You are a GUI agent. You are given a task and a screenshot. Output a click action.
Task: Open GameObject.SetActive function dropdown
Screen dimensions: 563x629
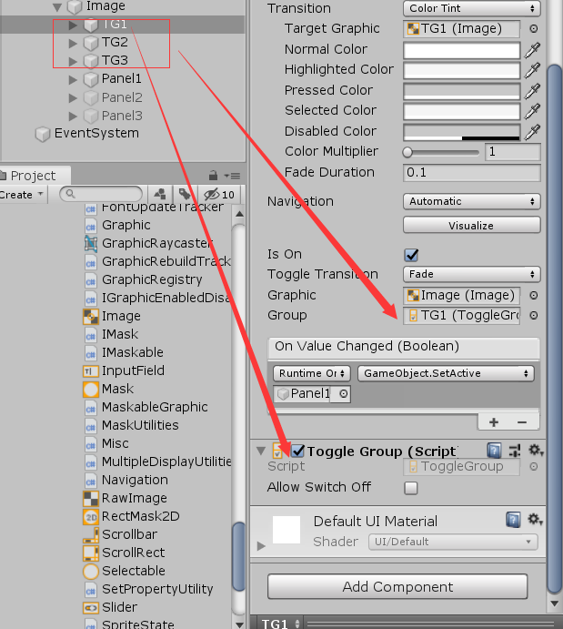point(446,373)
